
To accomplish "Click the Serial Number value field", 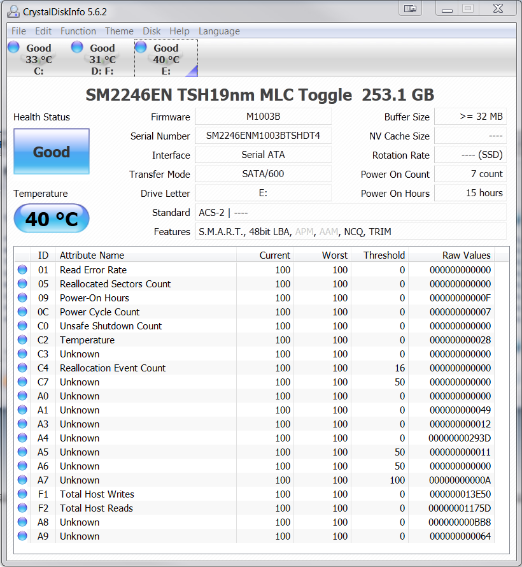I will click(x=263, y=136).
